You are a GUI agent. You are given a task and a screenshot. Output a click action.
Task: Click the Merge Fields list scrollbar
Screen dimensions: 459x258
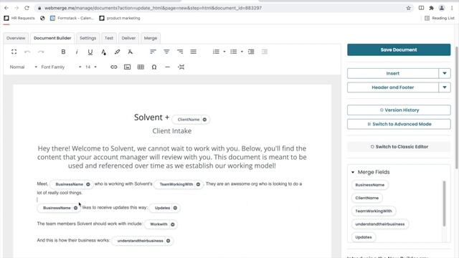(x=444, y=204)
